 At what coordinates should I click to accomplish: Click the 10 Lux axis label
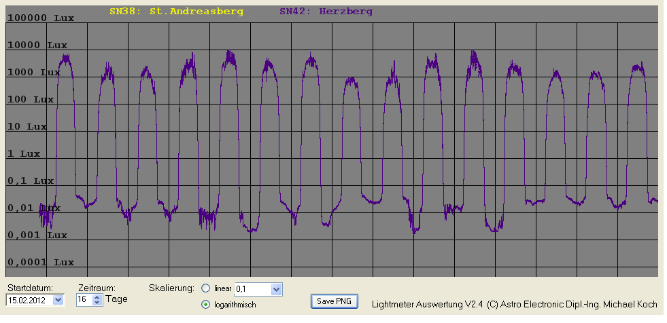(27, 126)
